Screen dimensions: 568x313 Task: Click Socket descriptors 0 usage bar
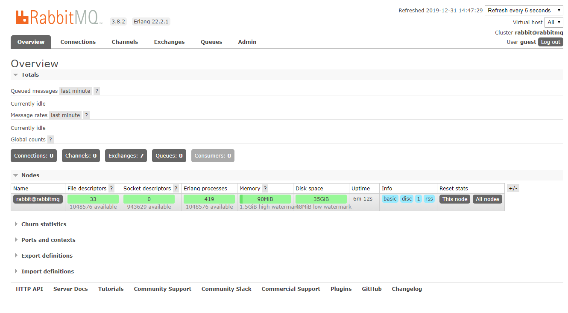149,199
